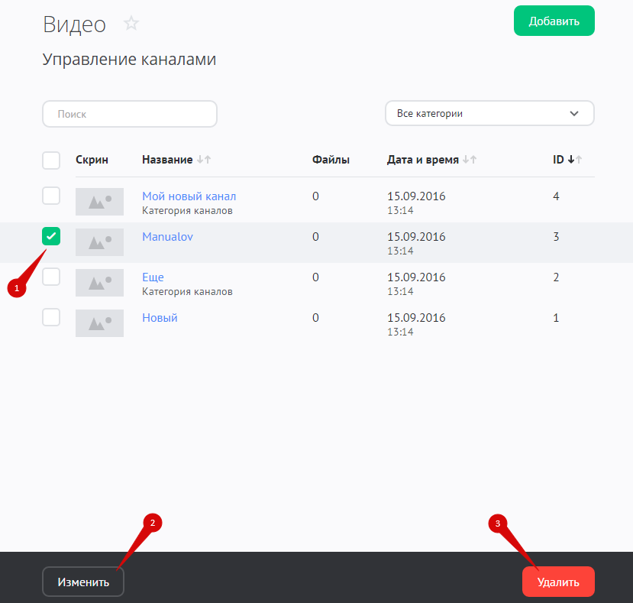633x603 pixels.
Task: Sort by Название column arrows
Action: tap(203, 160)
